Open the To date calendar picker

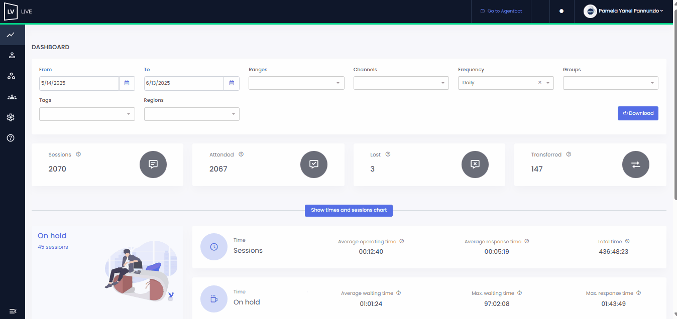(x=232, y=83)
